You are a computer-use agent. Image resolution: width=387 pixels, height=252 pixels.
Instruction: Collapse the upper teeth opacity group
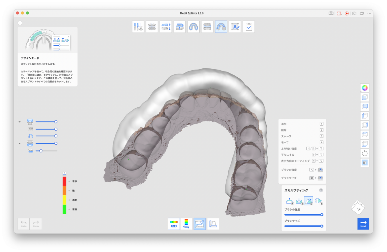20,121
